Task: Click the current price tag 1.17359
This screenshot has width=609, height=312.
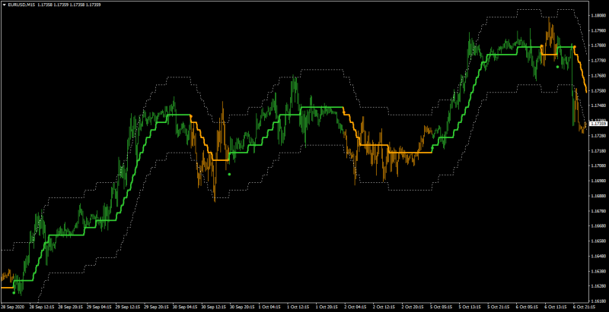Action: click(x=598, y=124)
